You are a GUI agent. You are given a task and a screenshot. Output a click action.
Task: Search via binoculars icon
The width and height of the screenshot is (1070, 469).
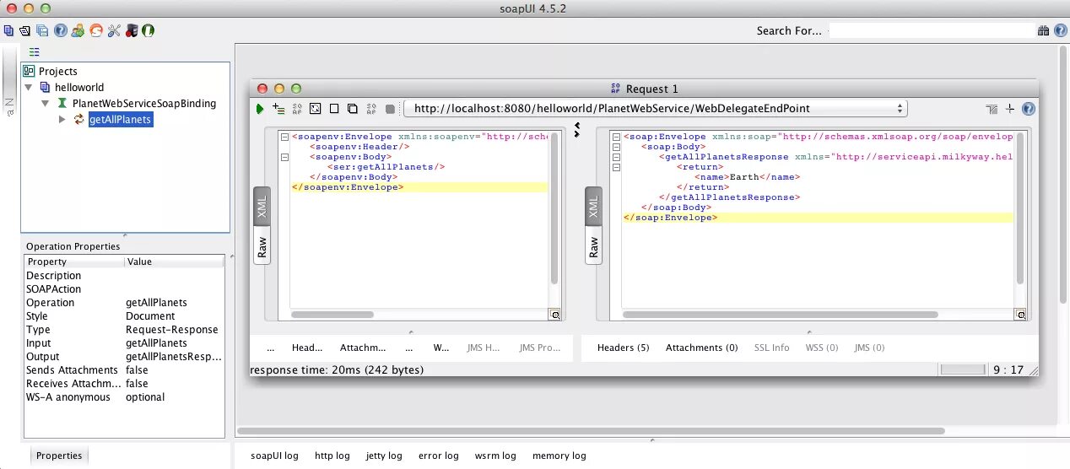pos(1043,30)
